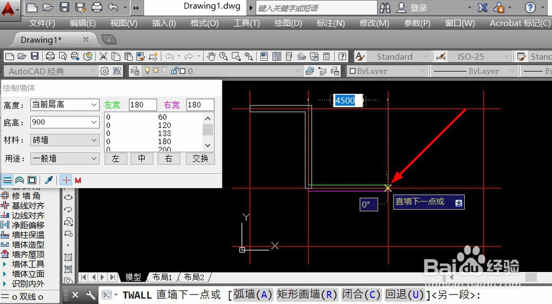Select the 墙齐屋顶 command in side panel

pos(28,254)
